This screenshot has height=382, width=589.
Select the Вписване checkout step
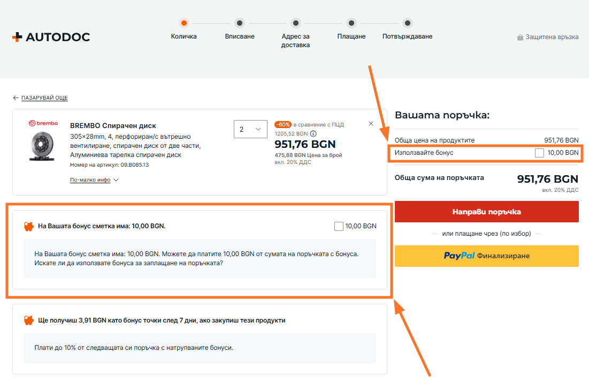point(240,23)
